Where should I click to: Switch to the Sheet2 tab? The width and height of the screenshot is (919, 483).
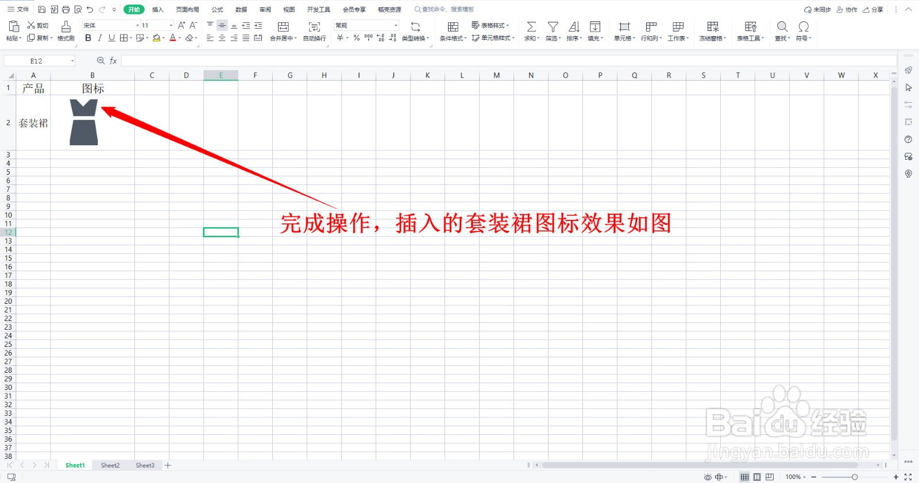[110, 465]
